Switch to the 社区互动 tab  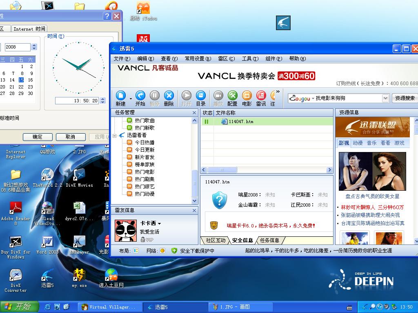[216, 240]
